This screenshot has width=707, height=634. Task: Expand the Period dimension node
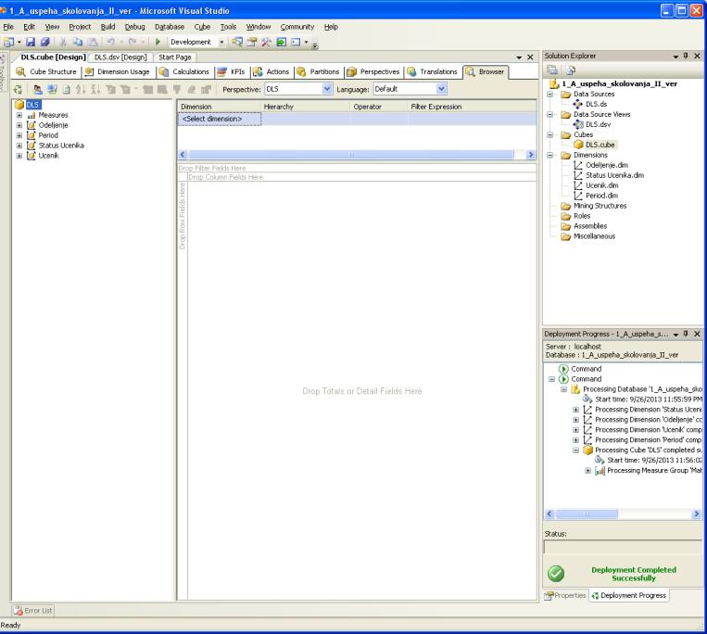(x=19, y=135)
